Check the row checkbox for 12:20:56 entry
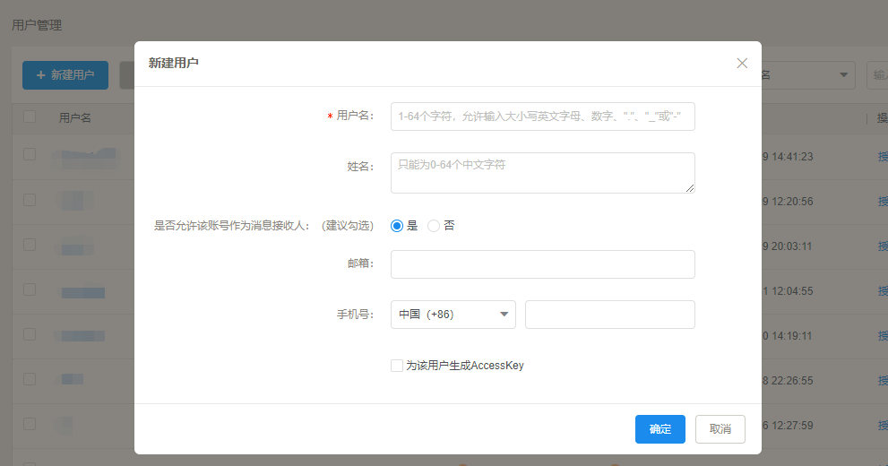 tap(30, 199)
